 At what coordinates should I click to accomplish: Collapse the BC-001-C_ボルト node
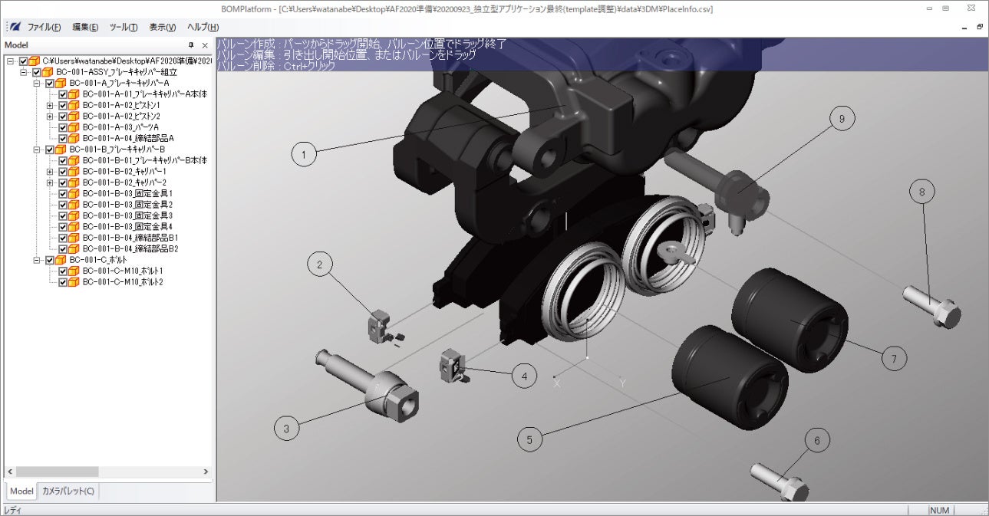click(x=37, y=261)
